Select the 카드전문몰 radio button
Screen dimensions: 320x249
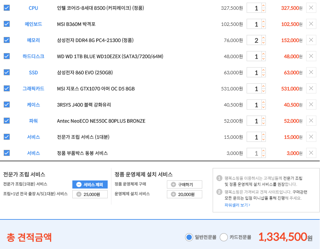(224, 237)
